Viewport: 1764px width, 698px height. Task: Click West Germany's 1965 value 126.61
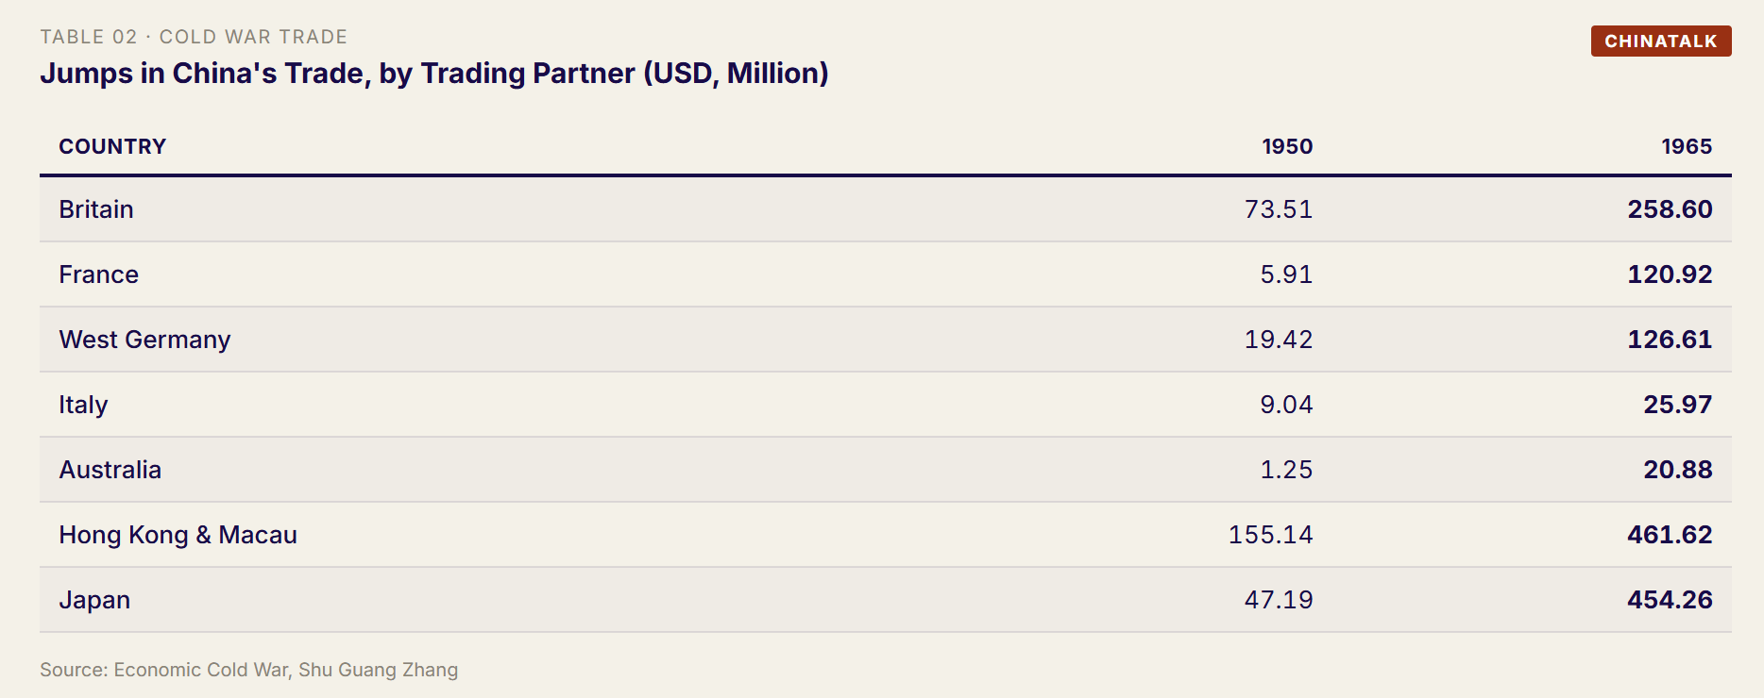pos(1670,340)
